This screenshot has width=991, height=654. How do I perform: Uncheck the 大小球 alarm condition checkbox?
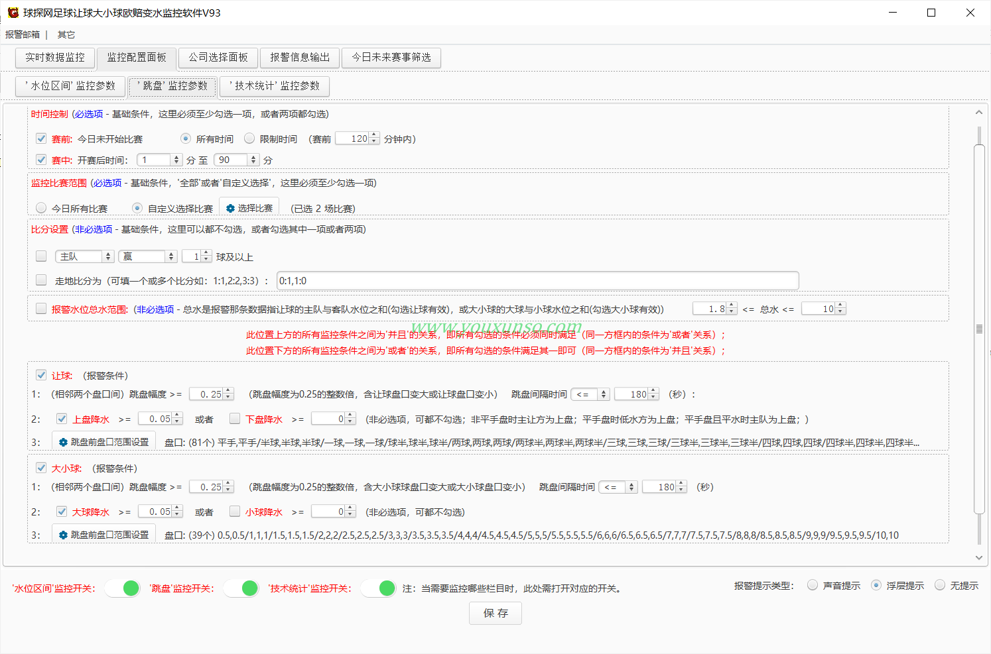(41, 468)
